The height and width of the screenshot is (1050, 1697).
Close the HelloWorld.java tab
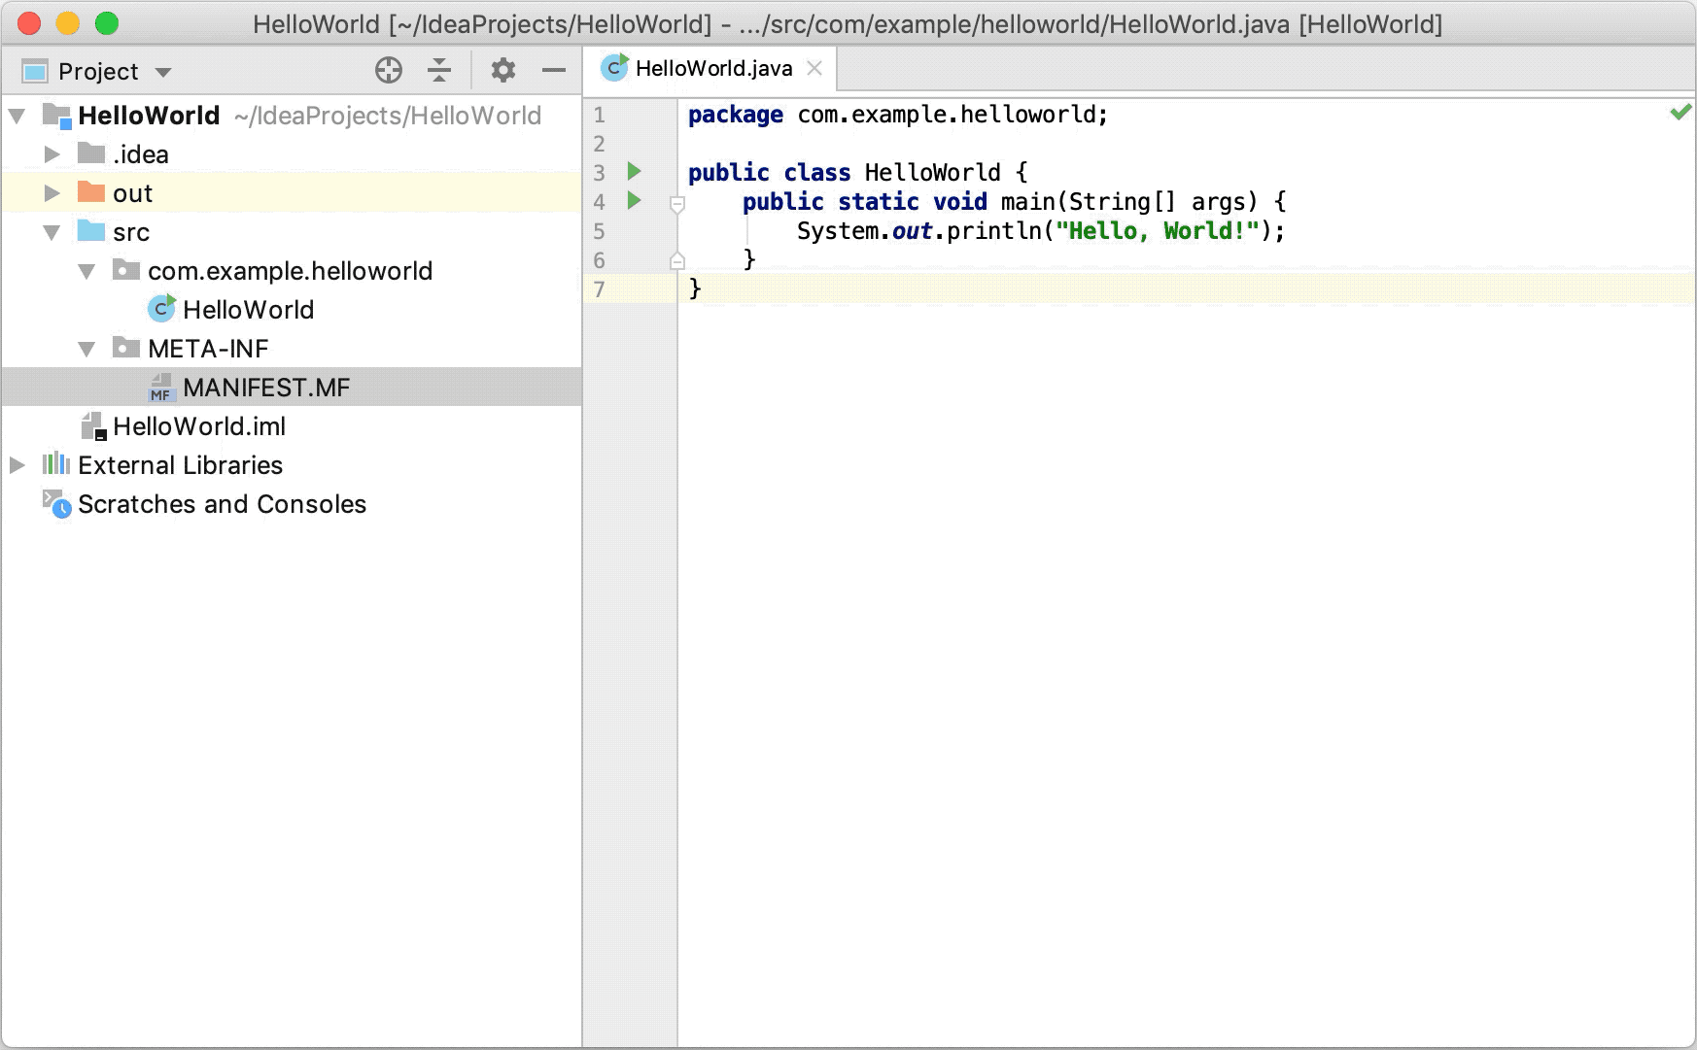pyautogui.click(x=814, y=68)
